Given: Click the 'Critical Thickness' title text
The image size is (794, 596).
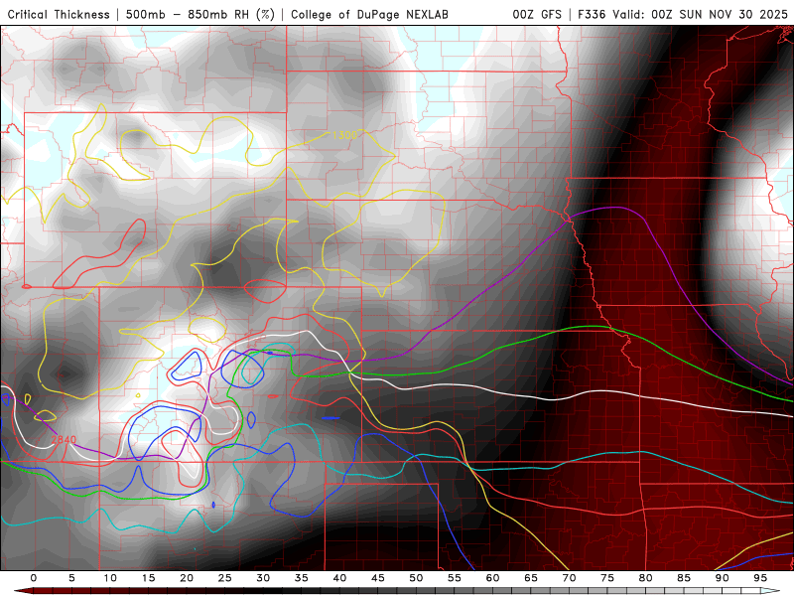Looking at the screenshot, I should pos(59,14).
